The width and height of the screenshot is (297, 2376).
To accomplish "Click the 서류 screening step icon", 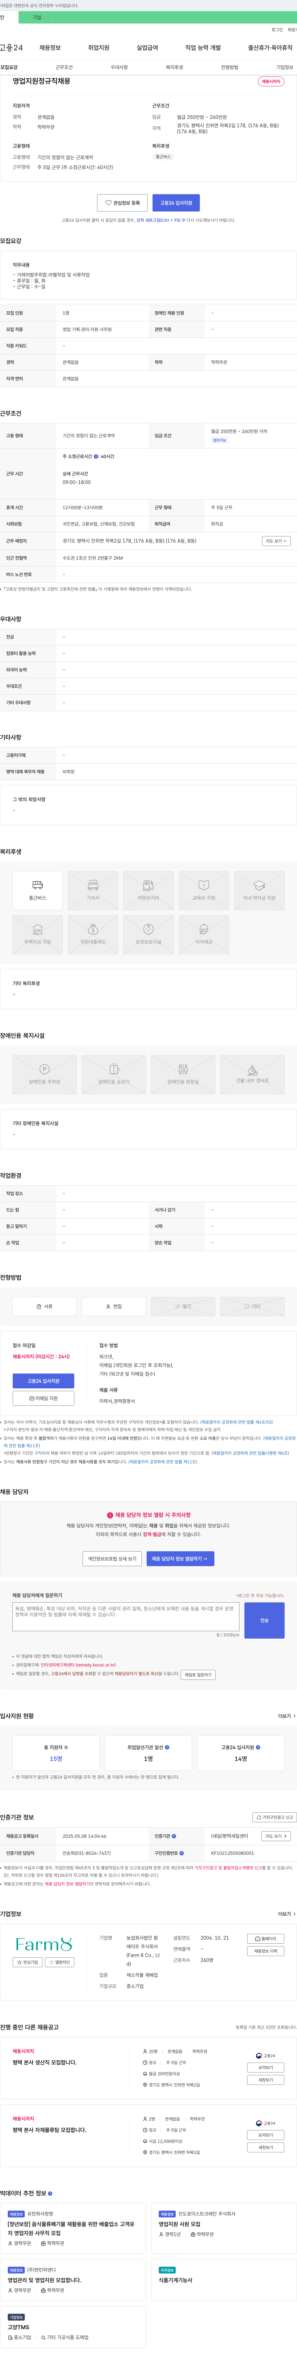I will [44, 1306].
